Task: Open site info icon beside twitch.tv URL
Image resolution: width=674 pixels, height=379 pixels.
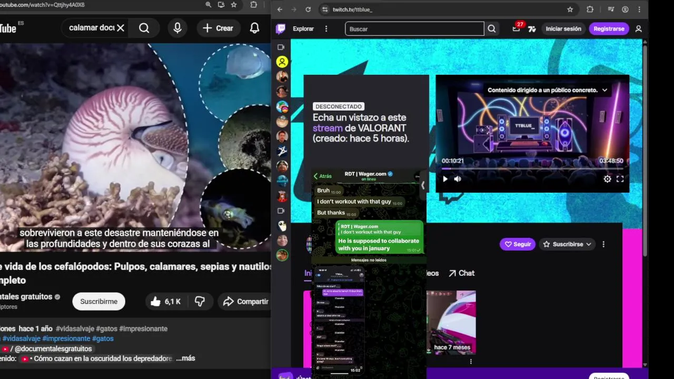Action: [325, 9]
